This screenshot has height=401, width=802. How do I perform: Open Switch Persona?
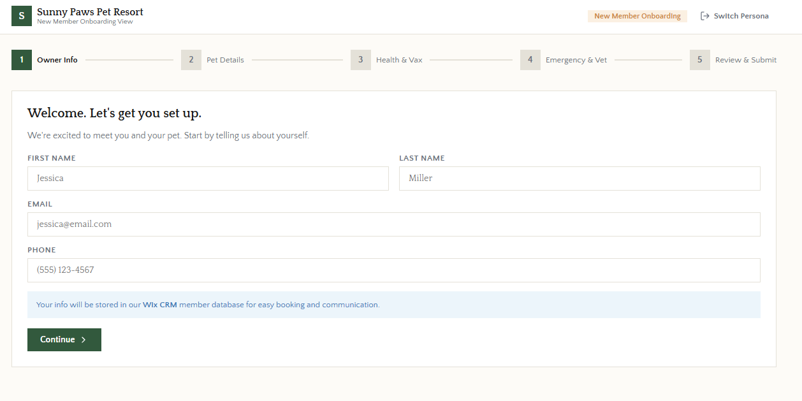[x=734, y=16]
